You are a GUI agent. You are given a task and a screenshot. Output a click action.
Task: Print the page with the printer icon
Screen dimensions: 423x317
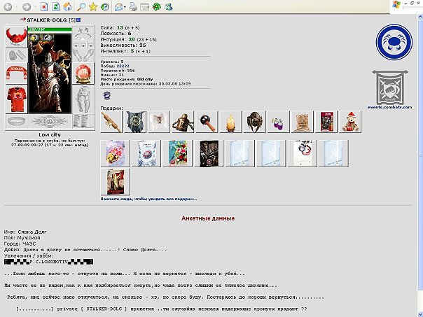(x=133, y=7)
